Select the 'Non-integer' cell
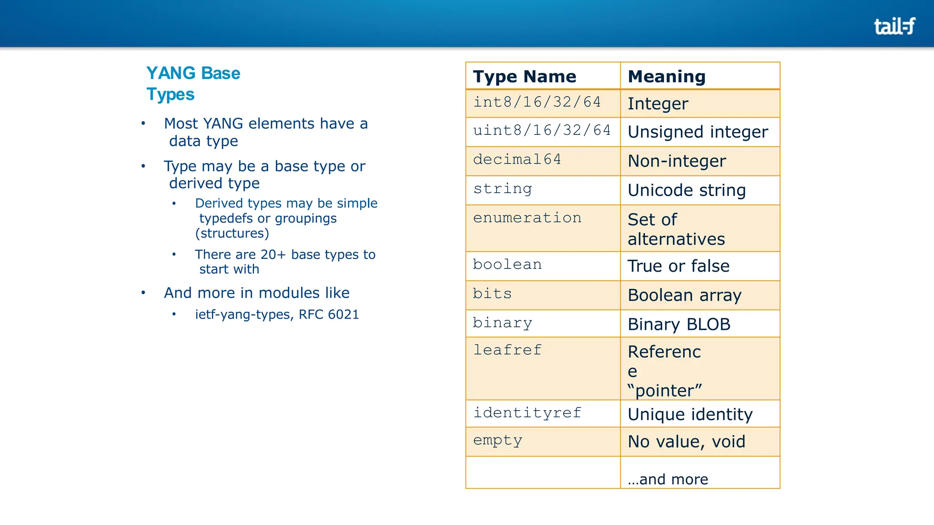The width and height of the screenshot is (934, 525). [700, 161]
